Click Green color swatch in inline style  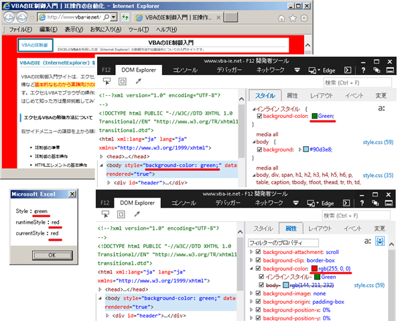(x=314, y=116)
